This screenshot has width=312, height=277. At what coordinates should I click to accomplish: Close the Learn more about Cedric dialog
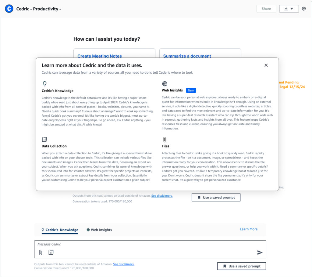pyautogui.click(x=266, y=65)
